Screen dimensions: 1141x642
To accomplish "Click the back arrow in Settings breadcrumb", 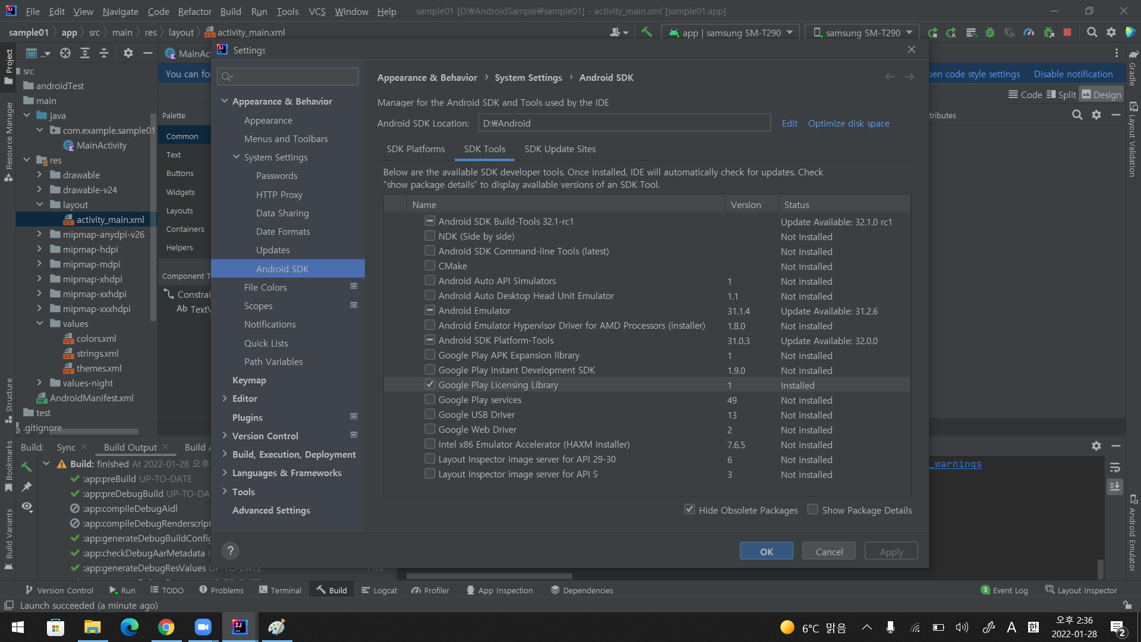I will point(890,77).
